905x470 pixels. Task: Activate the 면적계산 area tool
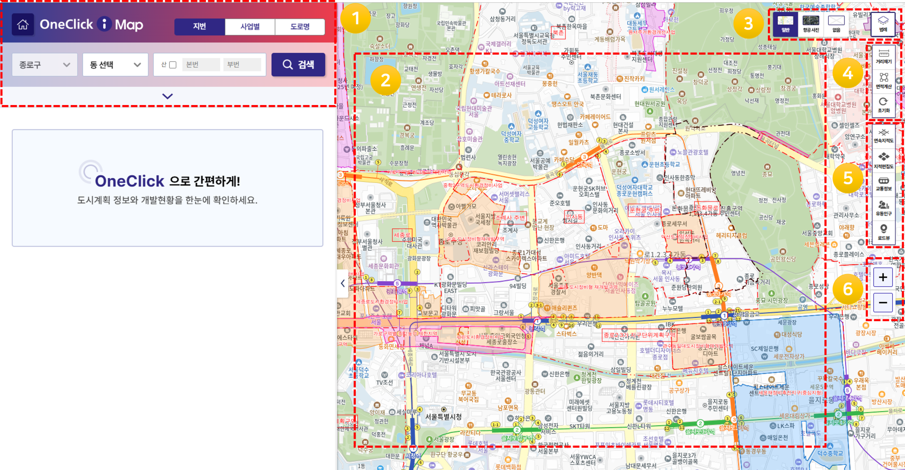tap(884, 81)
